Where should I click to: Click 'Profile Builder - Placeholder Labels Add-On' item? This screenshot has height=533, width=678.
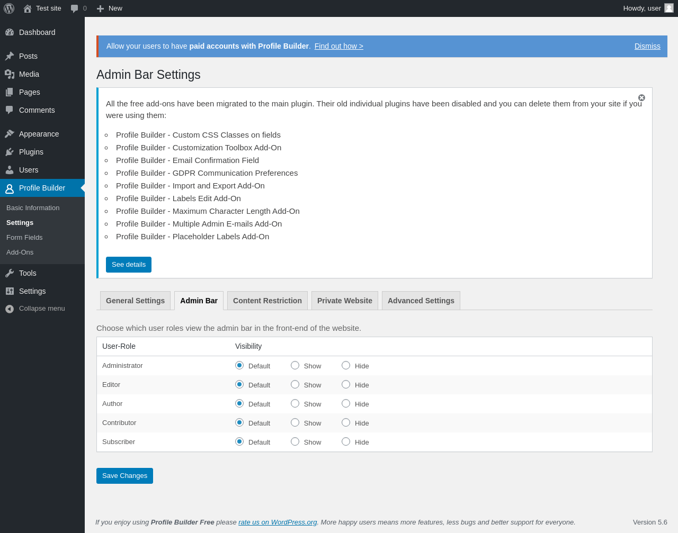pyautogui.click(x=192, y=237)
